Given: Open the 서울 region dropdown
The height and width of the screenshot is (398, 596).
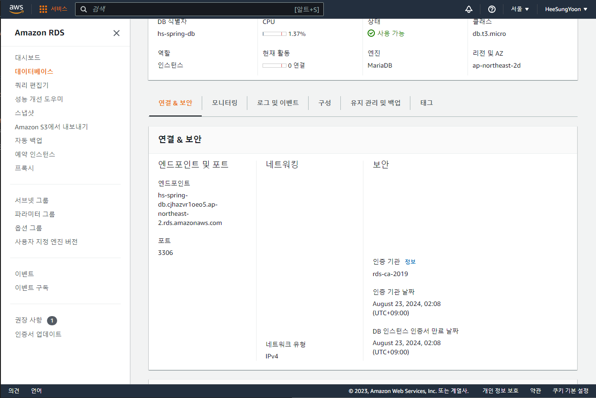Looking at the screenshot, I should [x=520, y=9].
